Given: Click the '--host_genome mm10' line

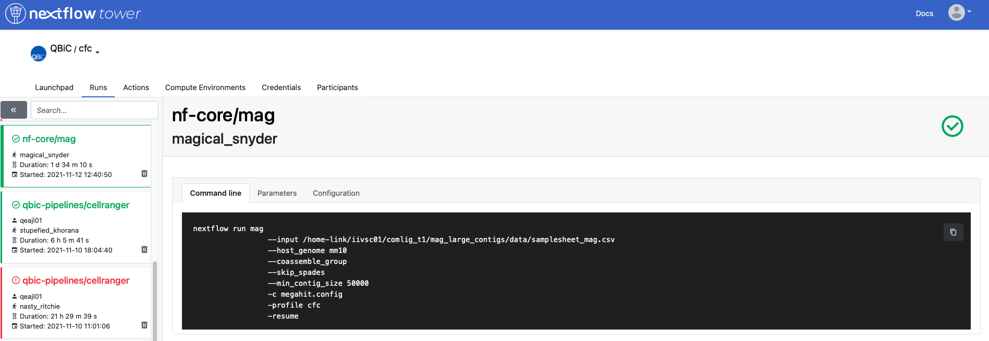Looking at the screenshot, I should 307,250.
